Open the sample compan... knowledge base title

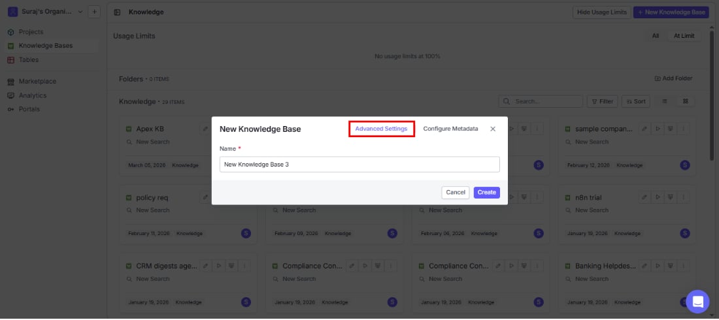point(604,129)
